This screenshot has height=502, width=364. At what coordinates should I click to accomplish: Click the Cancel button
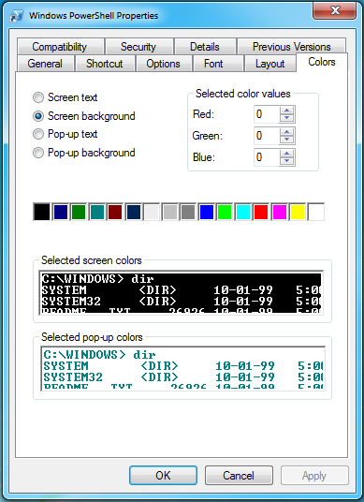pyautogui.click(x=239, y=476)
